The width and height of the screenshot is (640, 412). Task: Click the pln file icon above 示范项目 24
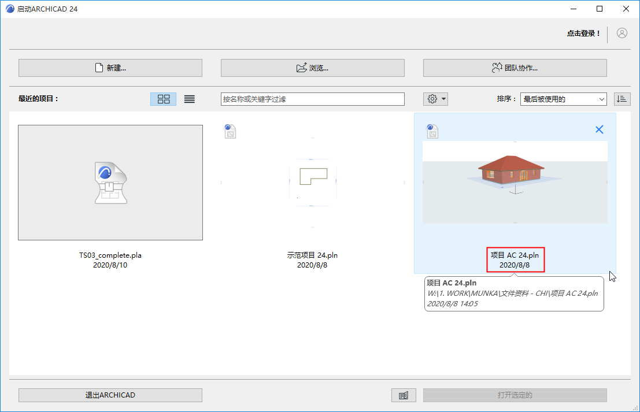(230, 132)
